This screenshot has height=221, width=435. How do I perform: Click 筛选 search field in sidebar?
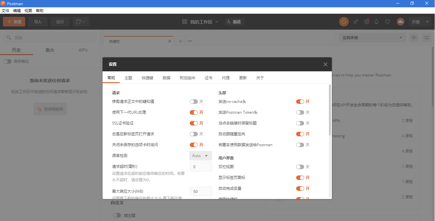tap(50, 38)
